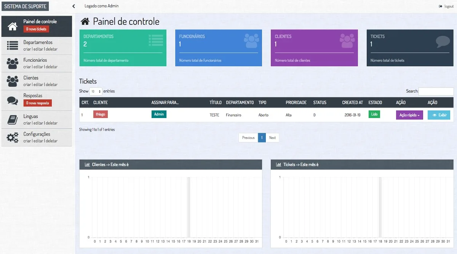Click the Respostas chat bubbles icon
Image resolution: width=457 pixels, height=254 pixels.
[x=13, y=101]
